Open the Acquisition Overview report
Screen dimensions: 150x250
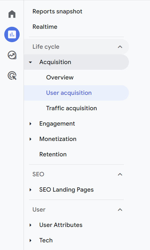pos(60,77)
